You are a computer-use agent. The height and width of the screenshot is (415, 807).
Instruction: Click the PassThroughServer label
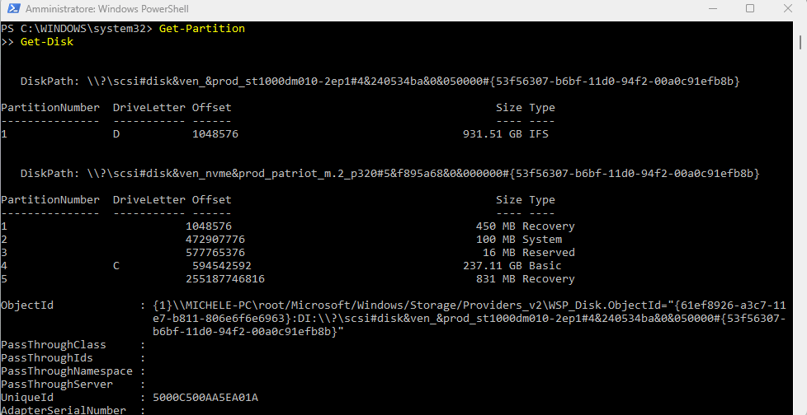57,385
